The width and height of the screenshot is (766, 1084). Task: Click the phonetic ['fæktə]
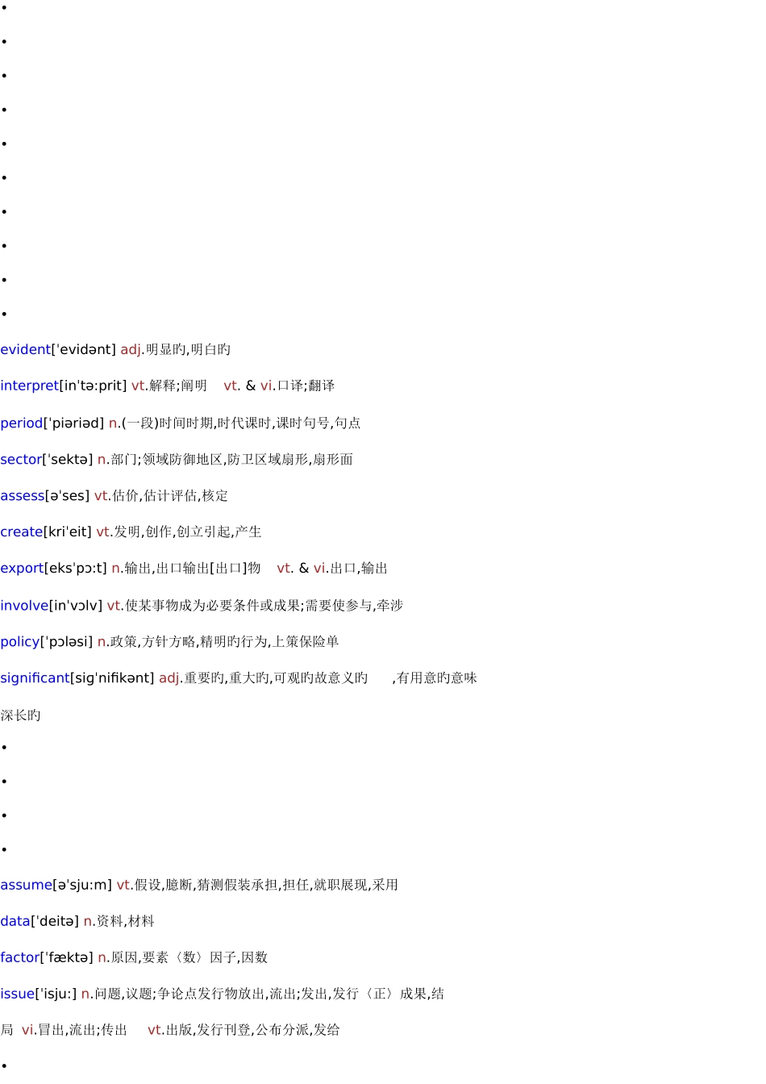click(67, 957)
